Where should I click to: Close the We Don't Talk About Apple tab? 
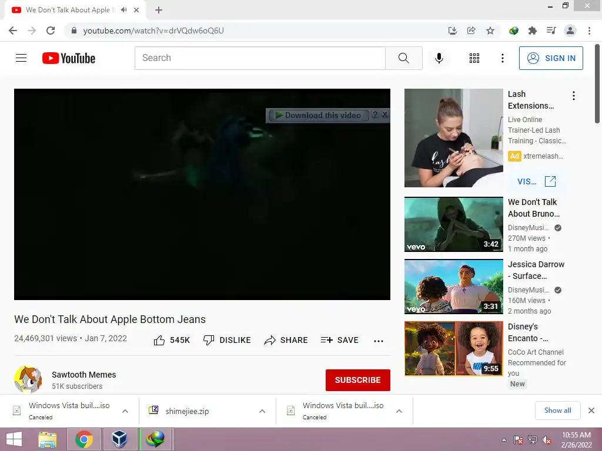click(136, 10)
